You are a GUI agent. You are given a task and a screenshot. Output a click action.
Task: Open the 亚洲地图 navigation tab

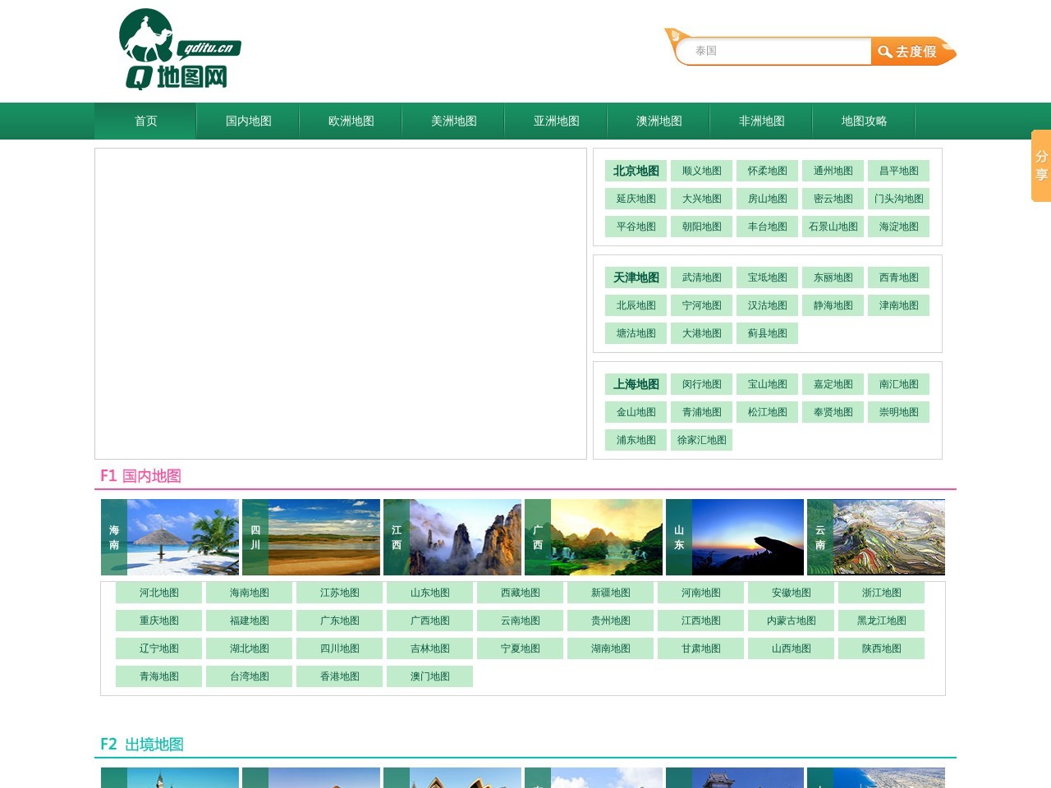556,121
